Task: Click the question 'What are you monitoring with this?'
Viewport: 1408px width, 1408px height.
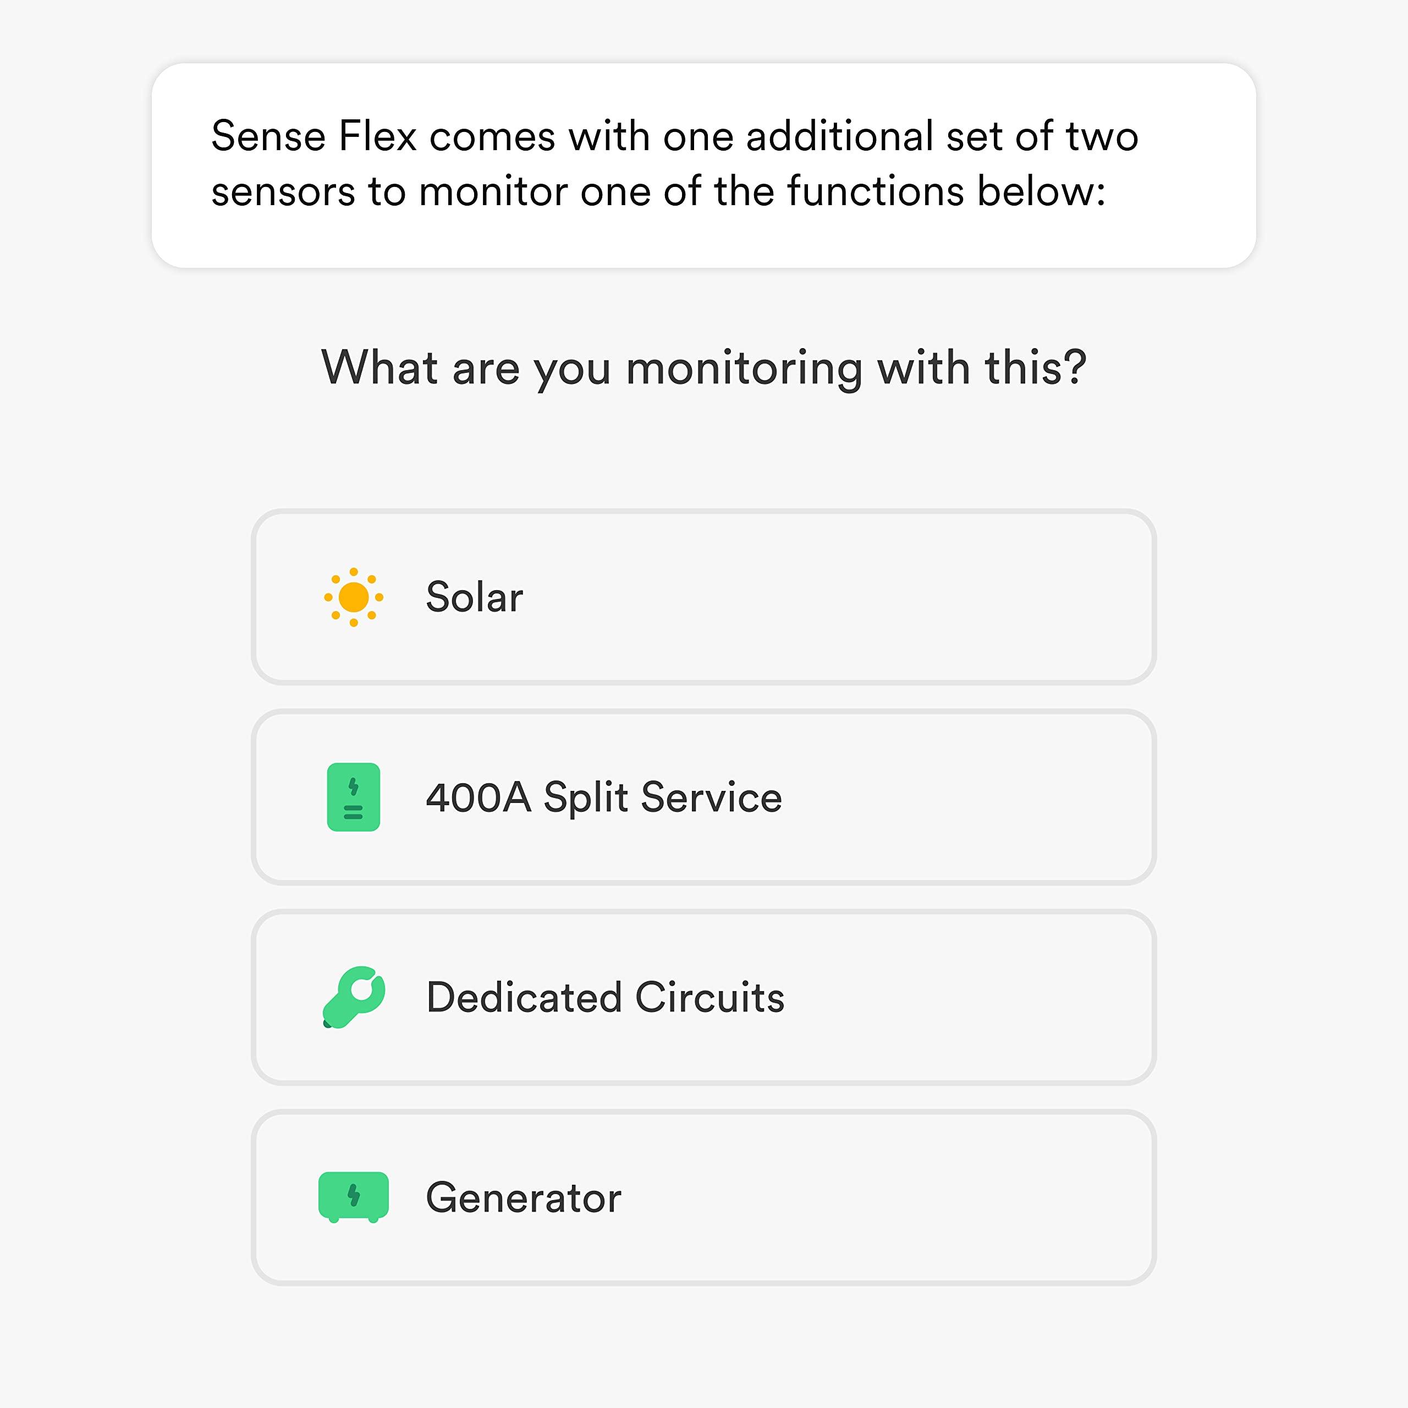Action: point(704,370)
